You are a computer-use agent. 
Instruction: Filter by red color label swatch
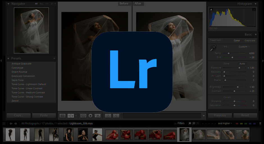[237, 124]
